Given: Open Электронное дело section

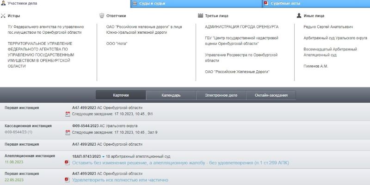Looking at the screenshot, I should [x=221, y=95].
